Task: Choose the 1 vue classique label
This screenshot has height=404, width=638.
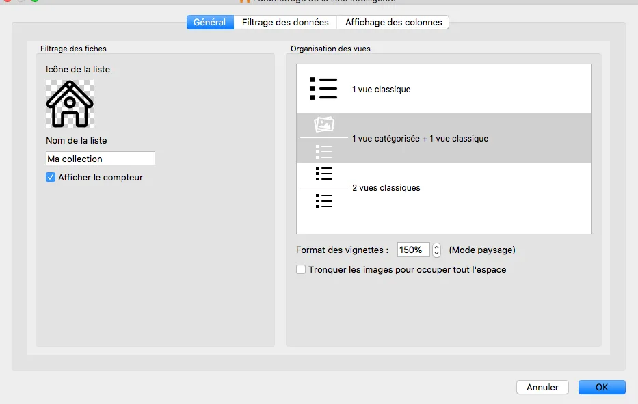Action: (x=381, y=90)
